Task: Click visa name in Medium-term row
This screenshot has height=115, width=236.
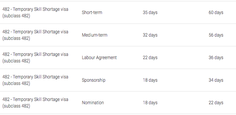Action: pyautogui.click(x=35, y=35)
